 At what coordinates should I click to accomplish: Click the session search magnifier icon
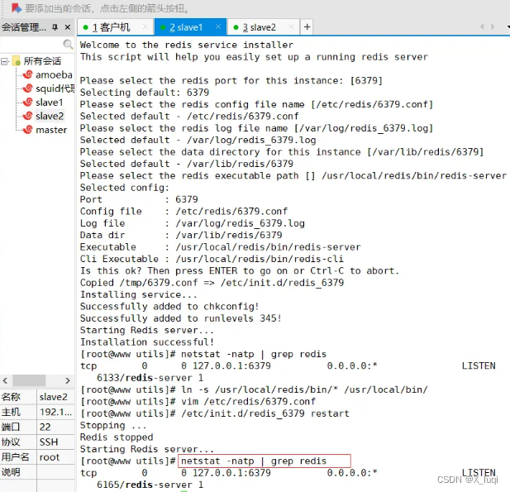click(68, 44)
